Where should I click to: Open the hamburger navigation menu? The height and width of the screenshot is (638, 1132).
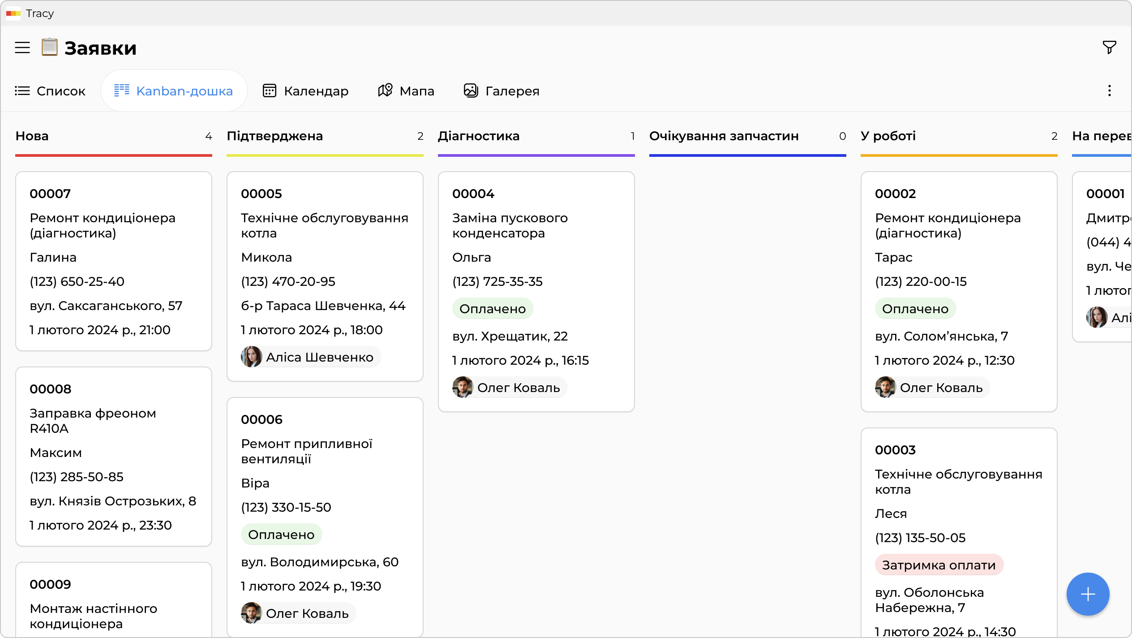pyautogui.click(x=22, y=47)
